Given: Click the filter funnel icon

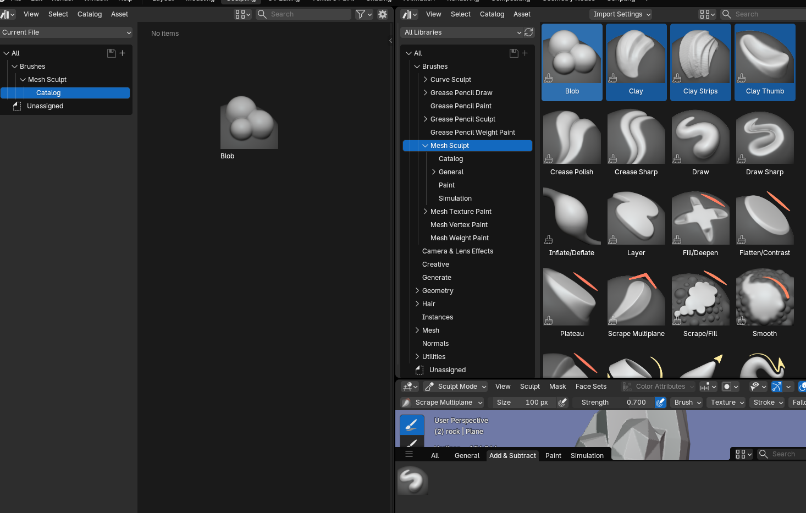Looking at the screenshot, I should pos(360,14).
